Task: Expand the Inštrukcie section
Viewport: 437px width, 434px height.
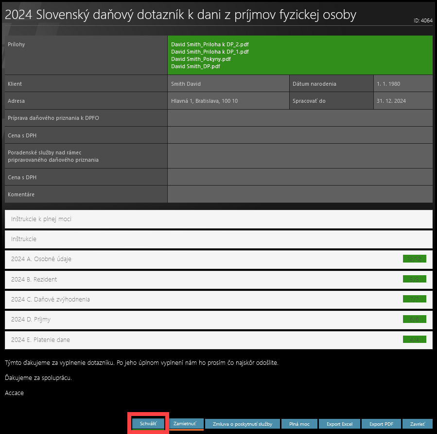Action: click(218, 239)
